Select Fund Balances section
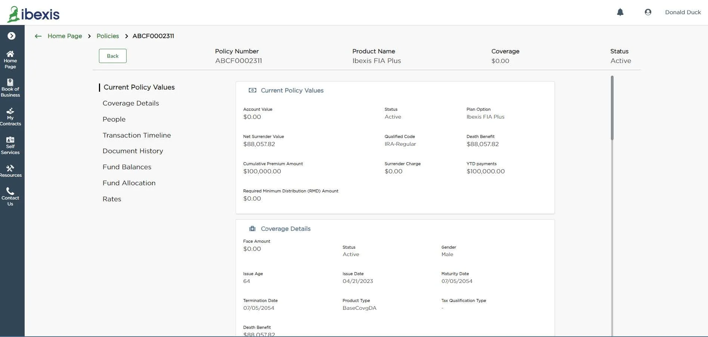This screenshot has height=337, width=708. [x=127, y=167]
